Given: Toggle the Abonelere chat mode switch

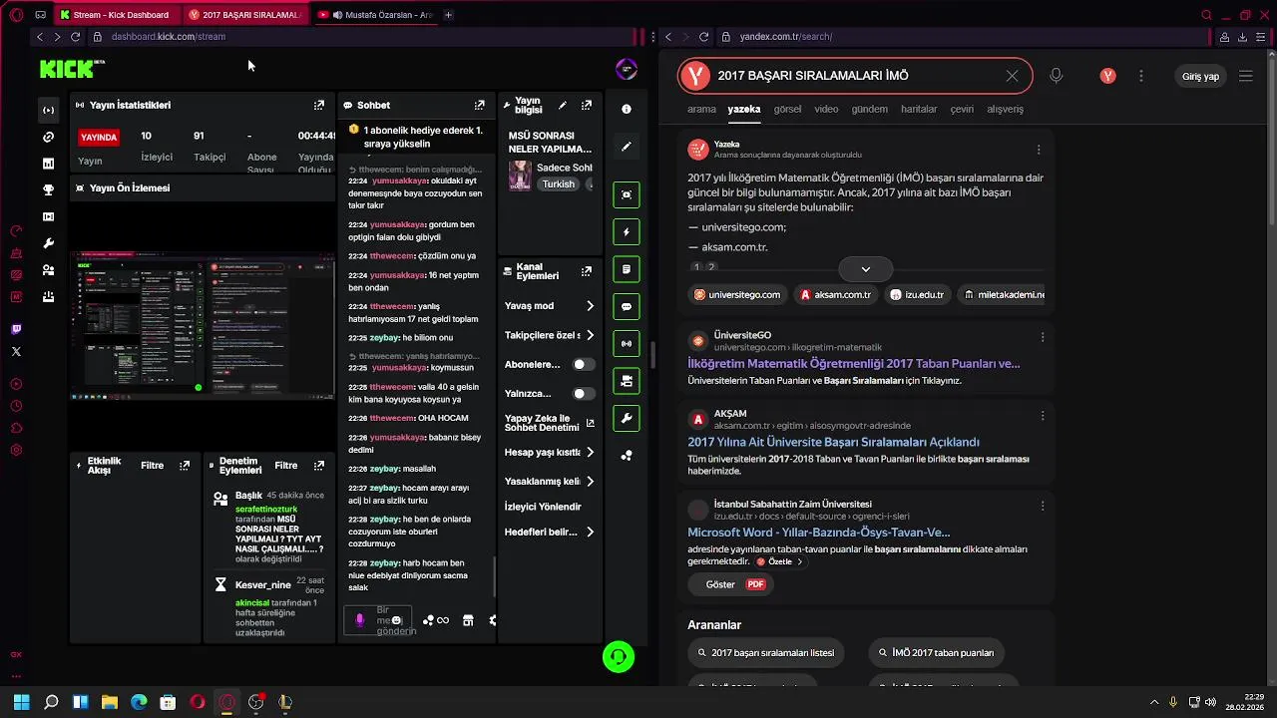Looking at the screenshot, I should 584,365.
